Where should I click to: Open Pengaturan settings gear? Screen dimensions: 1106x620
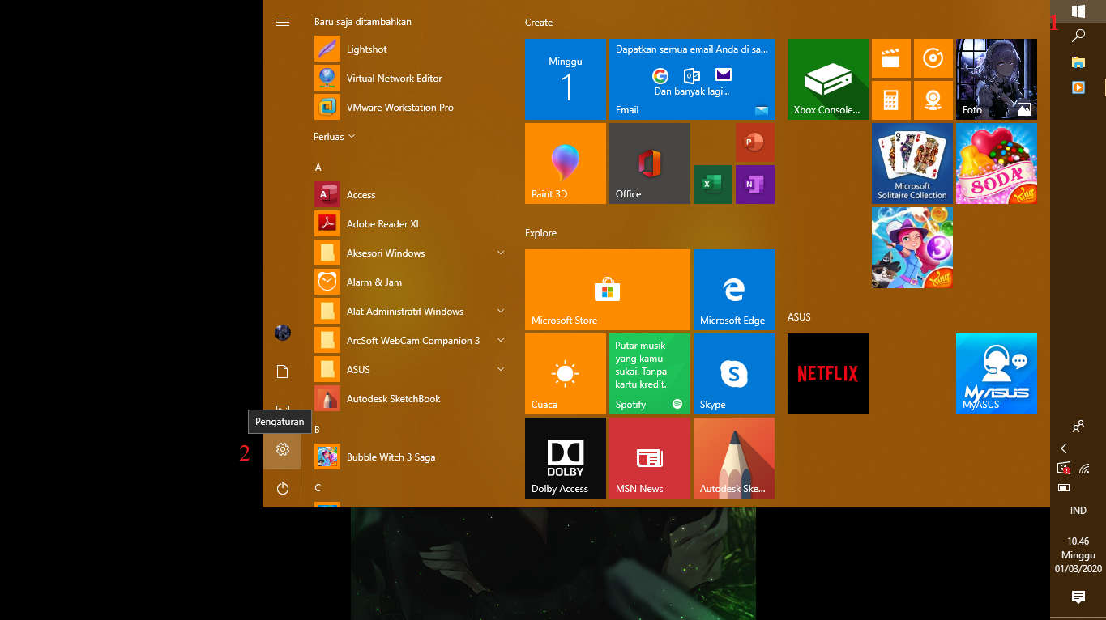(283, 449)
